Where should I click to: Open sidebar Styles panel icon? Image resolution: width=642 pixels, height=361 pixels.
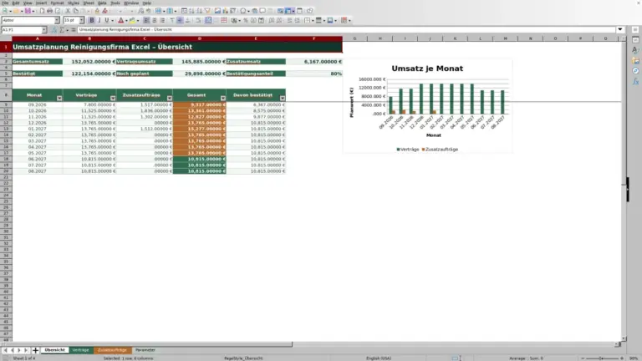(x=635, y=50)
